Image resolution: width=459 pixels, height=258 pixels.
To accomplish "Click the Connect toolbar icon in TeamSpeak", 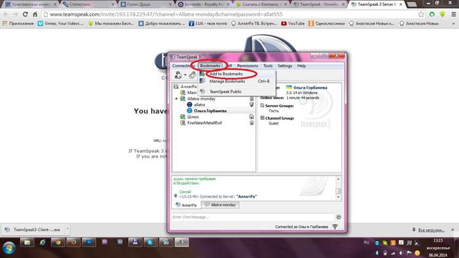I will 178,75.
